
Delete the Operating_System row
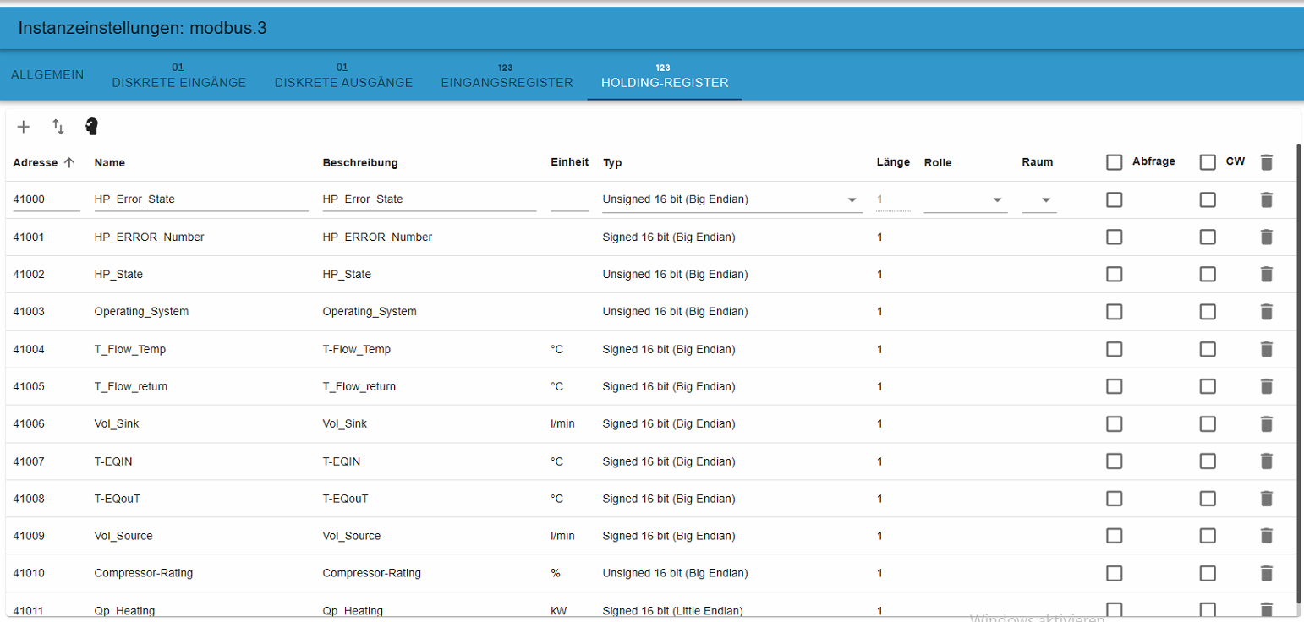coord(1266,312)
